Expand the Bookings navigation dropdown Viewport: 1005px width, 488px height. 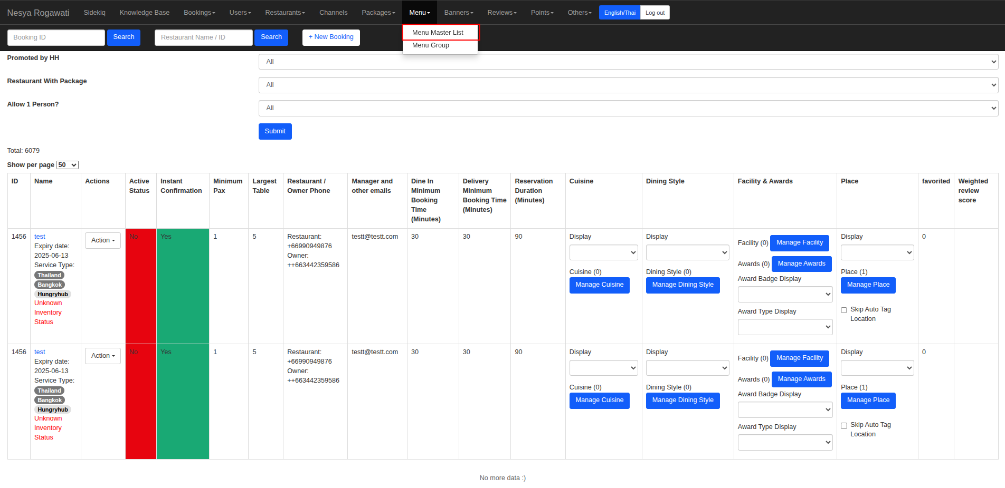[x=199, y=13]
